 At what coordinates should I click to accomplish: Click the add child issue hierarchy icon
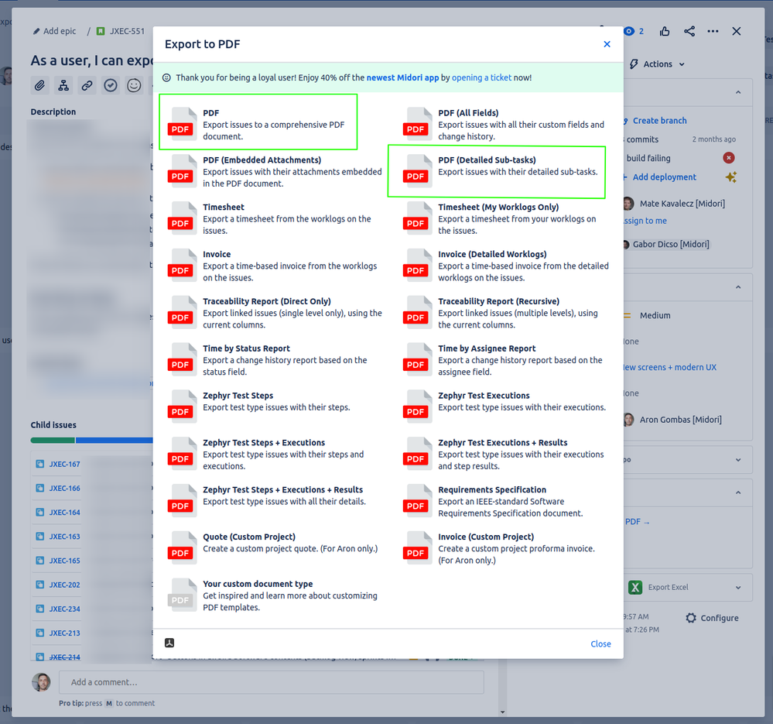point(63,86)
